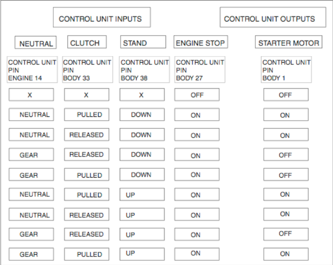
Task: Click the STAND column header box
Action: click(143, 43)
